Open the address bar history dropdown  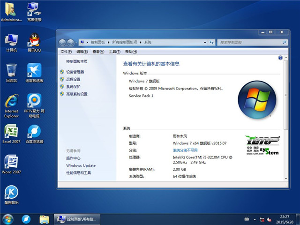click(205, 43)
